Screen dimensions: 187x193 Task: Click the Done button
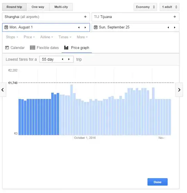pyautogui.click(x=158, y=182)
